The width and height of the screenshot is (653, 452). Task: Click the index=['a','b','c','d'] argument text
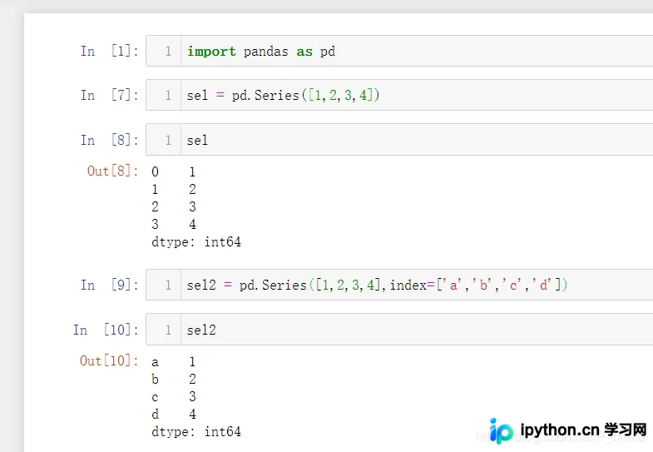click(475, 285)
